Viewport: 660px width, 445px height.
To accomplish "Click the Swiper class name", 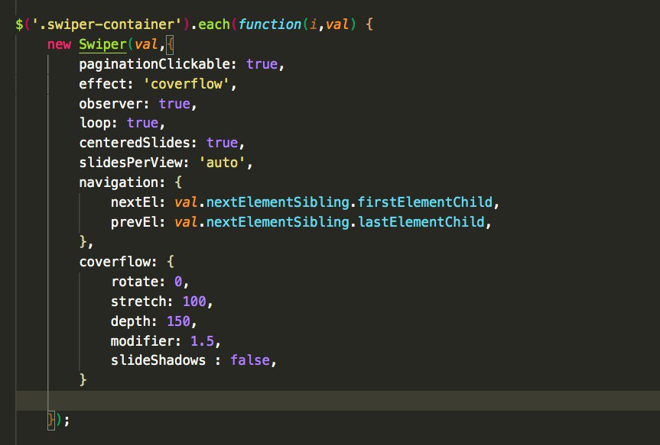I will click(x=102, y=44).
